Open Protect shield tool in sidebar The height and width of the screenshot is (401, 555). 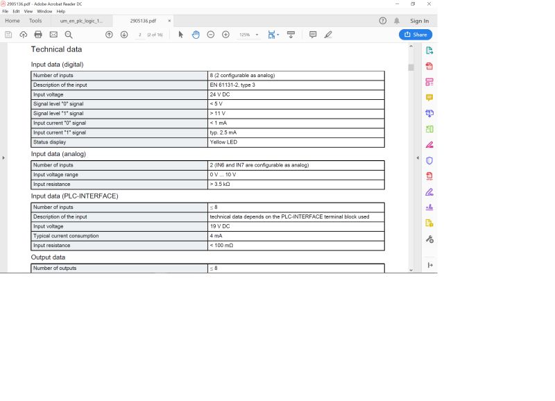(429, 161)
